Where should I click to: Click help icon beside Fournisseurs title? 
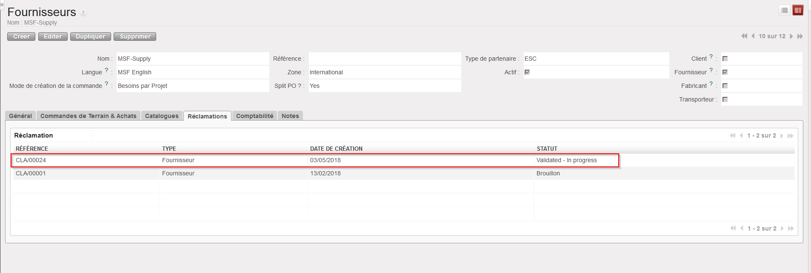click(83, 13)
